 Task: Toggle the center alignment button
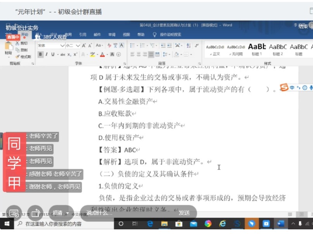138,55
